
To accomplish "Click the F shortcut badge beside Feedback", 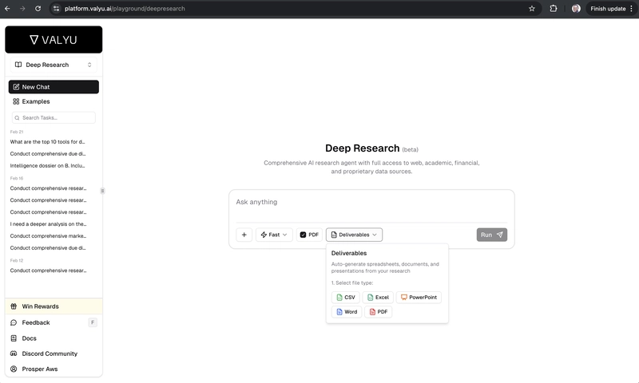I will click(93, 322).
